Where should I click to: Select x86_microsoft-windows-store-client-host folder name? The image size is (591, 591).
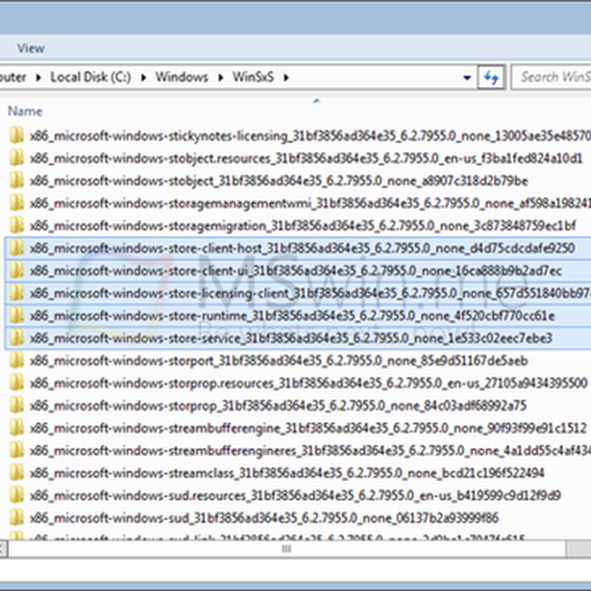302,248
